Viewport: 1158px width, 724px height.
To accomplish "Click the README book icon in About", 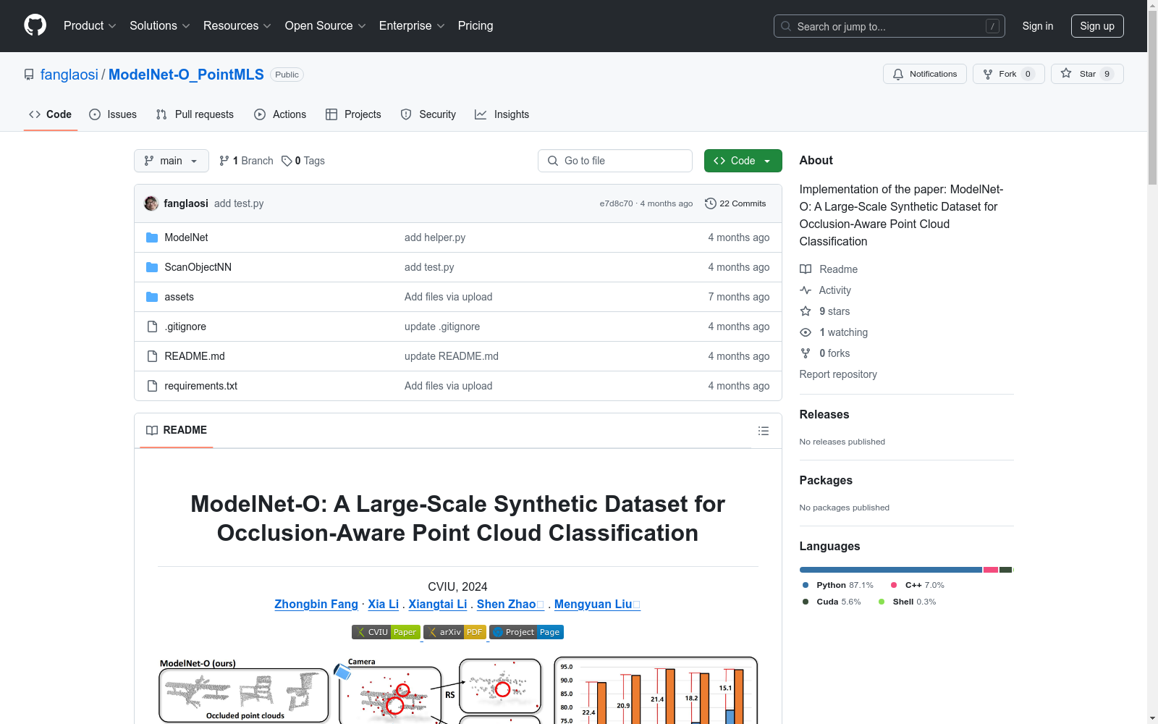I will [806, 269].
